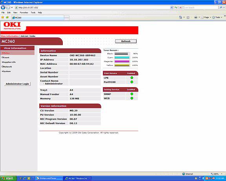Open the View Information top link
226x181 pixels.
(x=10, y=36)
